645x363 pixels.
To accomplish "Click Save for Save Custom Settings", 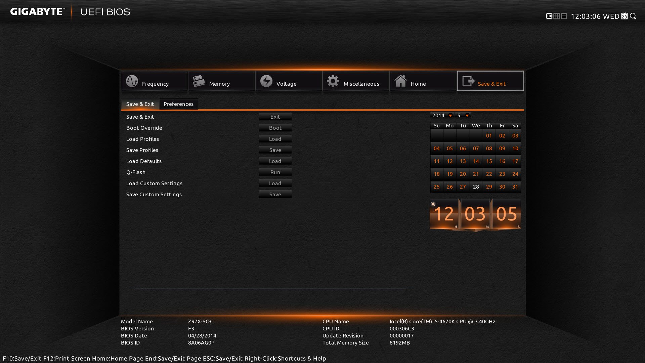I will click(275, 194).
